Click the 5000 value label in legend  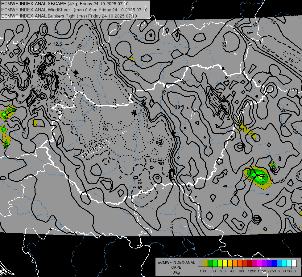click(292, 271)
